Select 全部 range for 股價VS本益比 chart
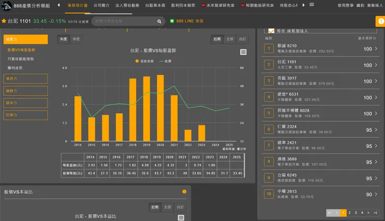The width and height of the screenshot is (385, 221). pyautogui.click(x=168, y=207)
